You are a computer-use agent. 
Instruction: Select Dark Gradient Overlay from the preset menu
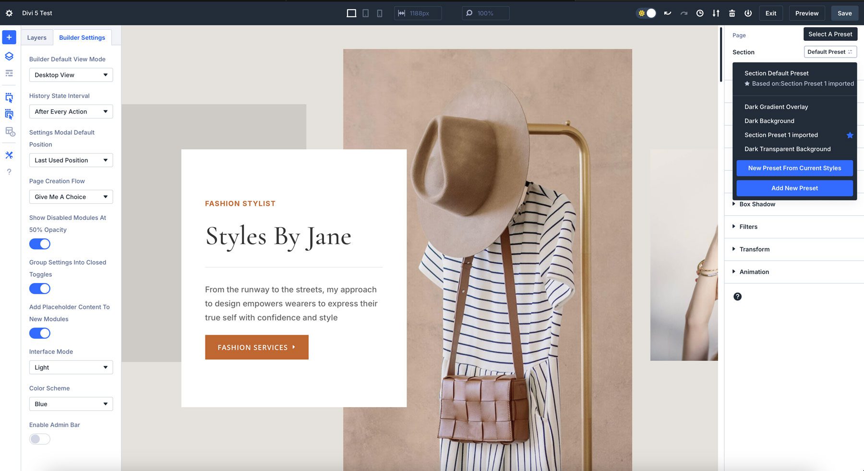(x=776, y=106)
